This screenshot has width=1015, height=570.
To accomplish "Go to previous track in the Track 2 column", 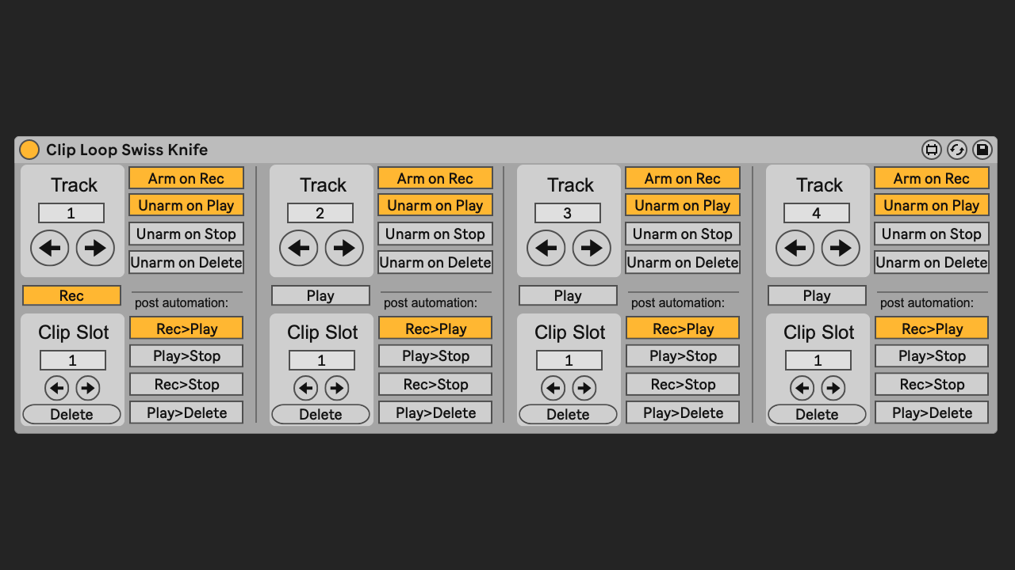I will tap(299, 249).
